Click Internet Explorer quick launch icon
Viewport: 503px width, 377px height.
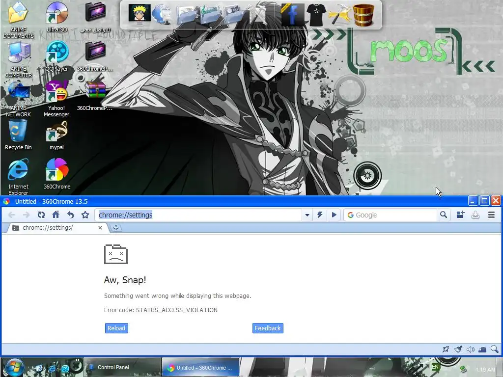click(52, 369)
